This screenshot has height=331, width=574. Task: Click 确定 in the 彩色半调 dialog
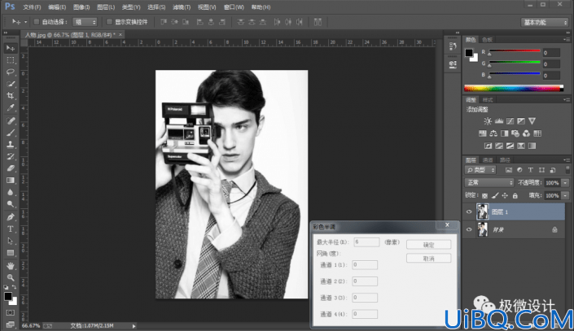(x=429, y=245)
